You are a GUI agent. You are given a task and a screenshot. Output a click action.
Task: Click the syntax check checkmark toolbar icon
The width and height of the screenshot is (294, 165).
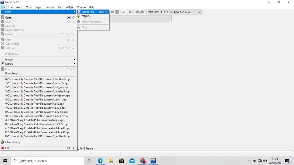coord(124,12)
